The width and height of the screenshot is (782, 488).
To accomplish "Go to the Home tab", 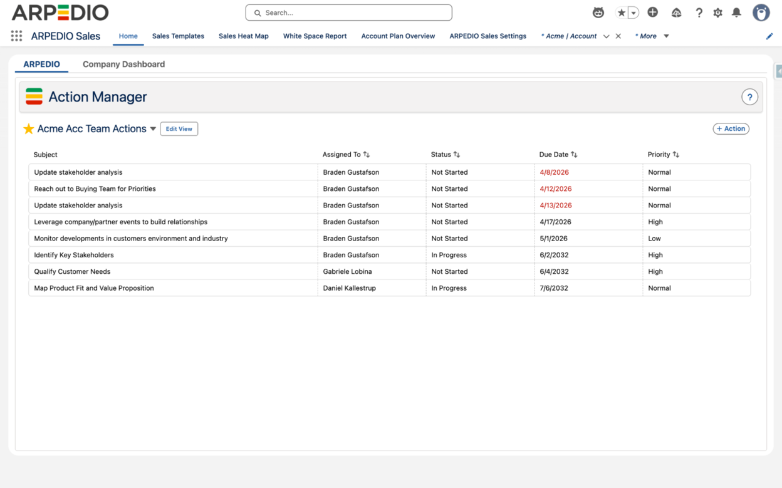I will point(128,36).
